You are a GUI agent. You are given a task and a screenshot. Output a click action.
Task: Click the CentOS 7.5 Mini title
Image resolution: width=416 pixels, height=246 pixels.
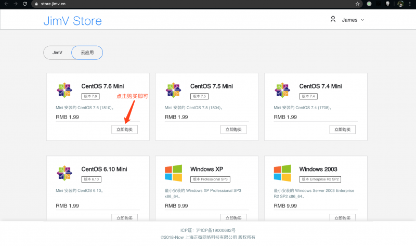[x=212, y=86]
